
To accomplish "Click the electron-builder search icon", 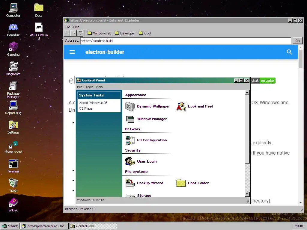I will (289, 52).
